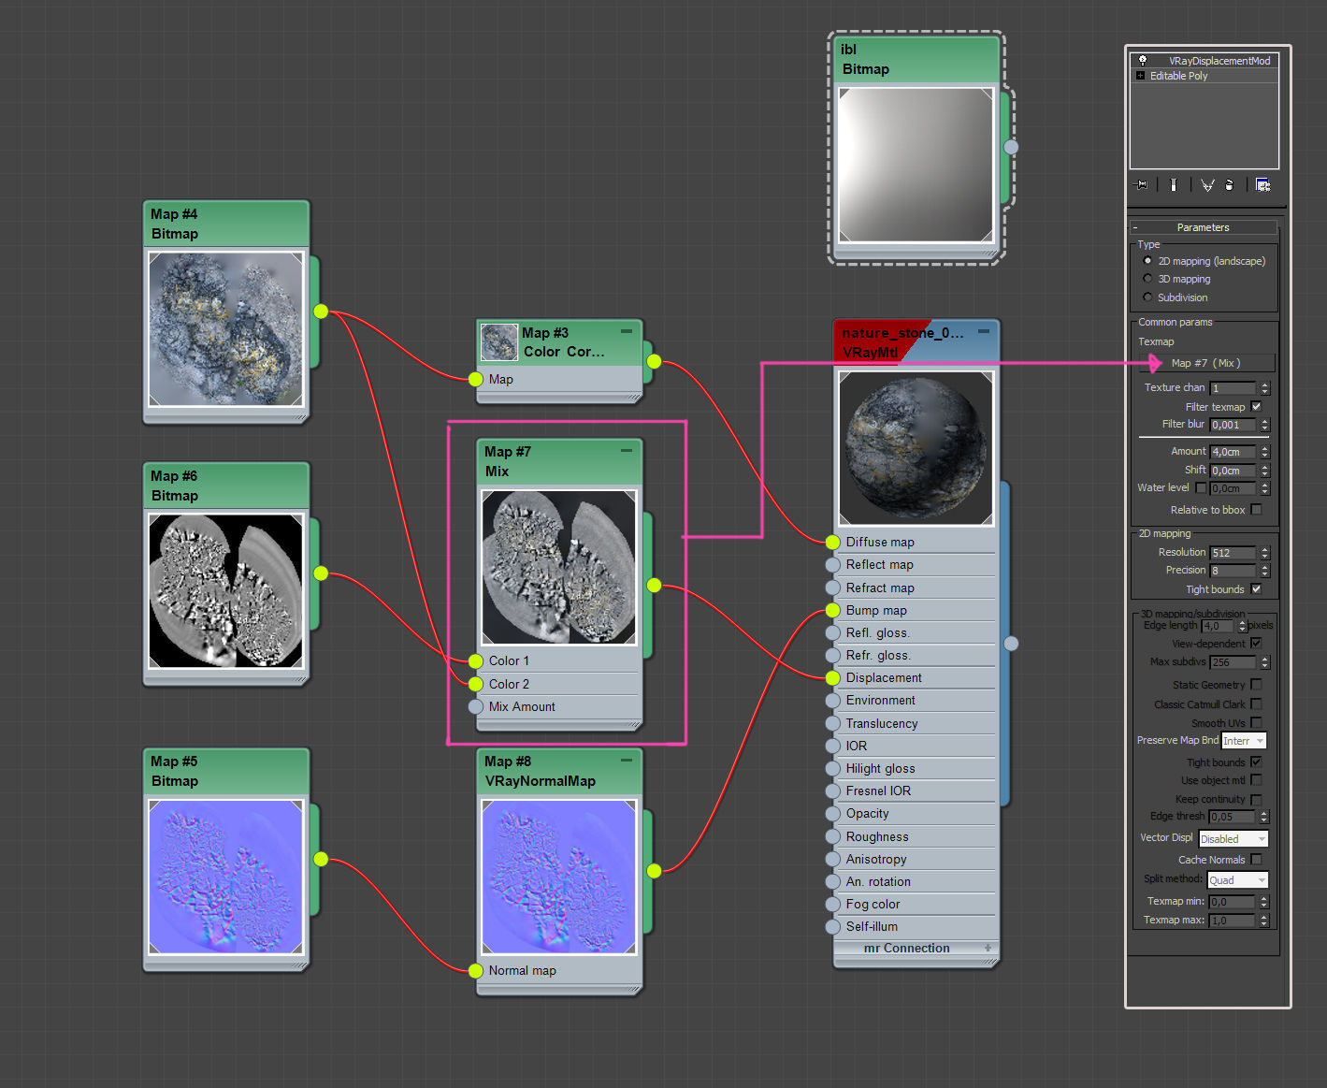Toggle Filter texmap checkbox
This screenshot has height=1088, width=1327.
(x=1256, y=406)
